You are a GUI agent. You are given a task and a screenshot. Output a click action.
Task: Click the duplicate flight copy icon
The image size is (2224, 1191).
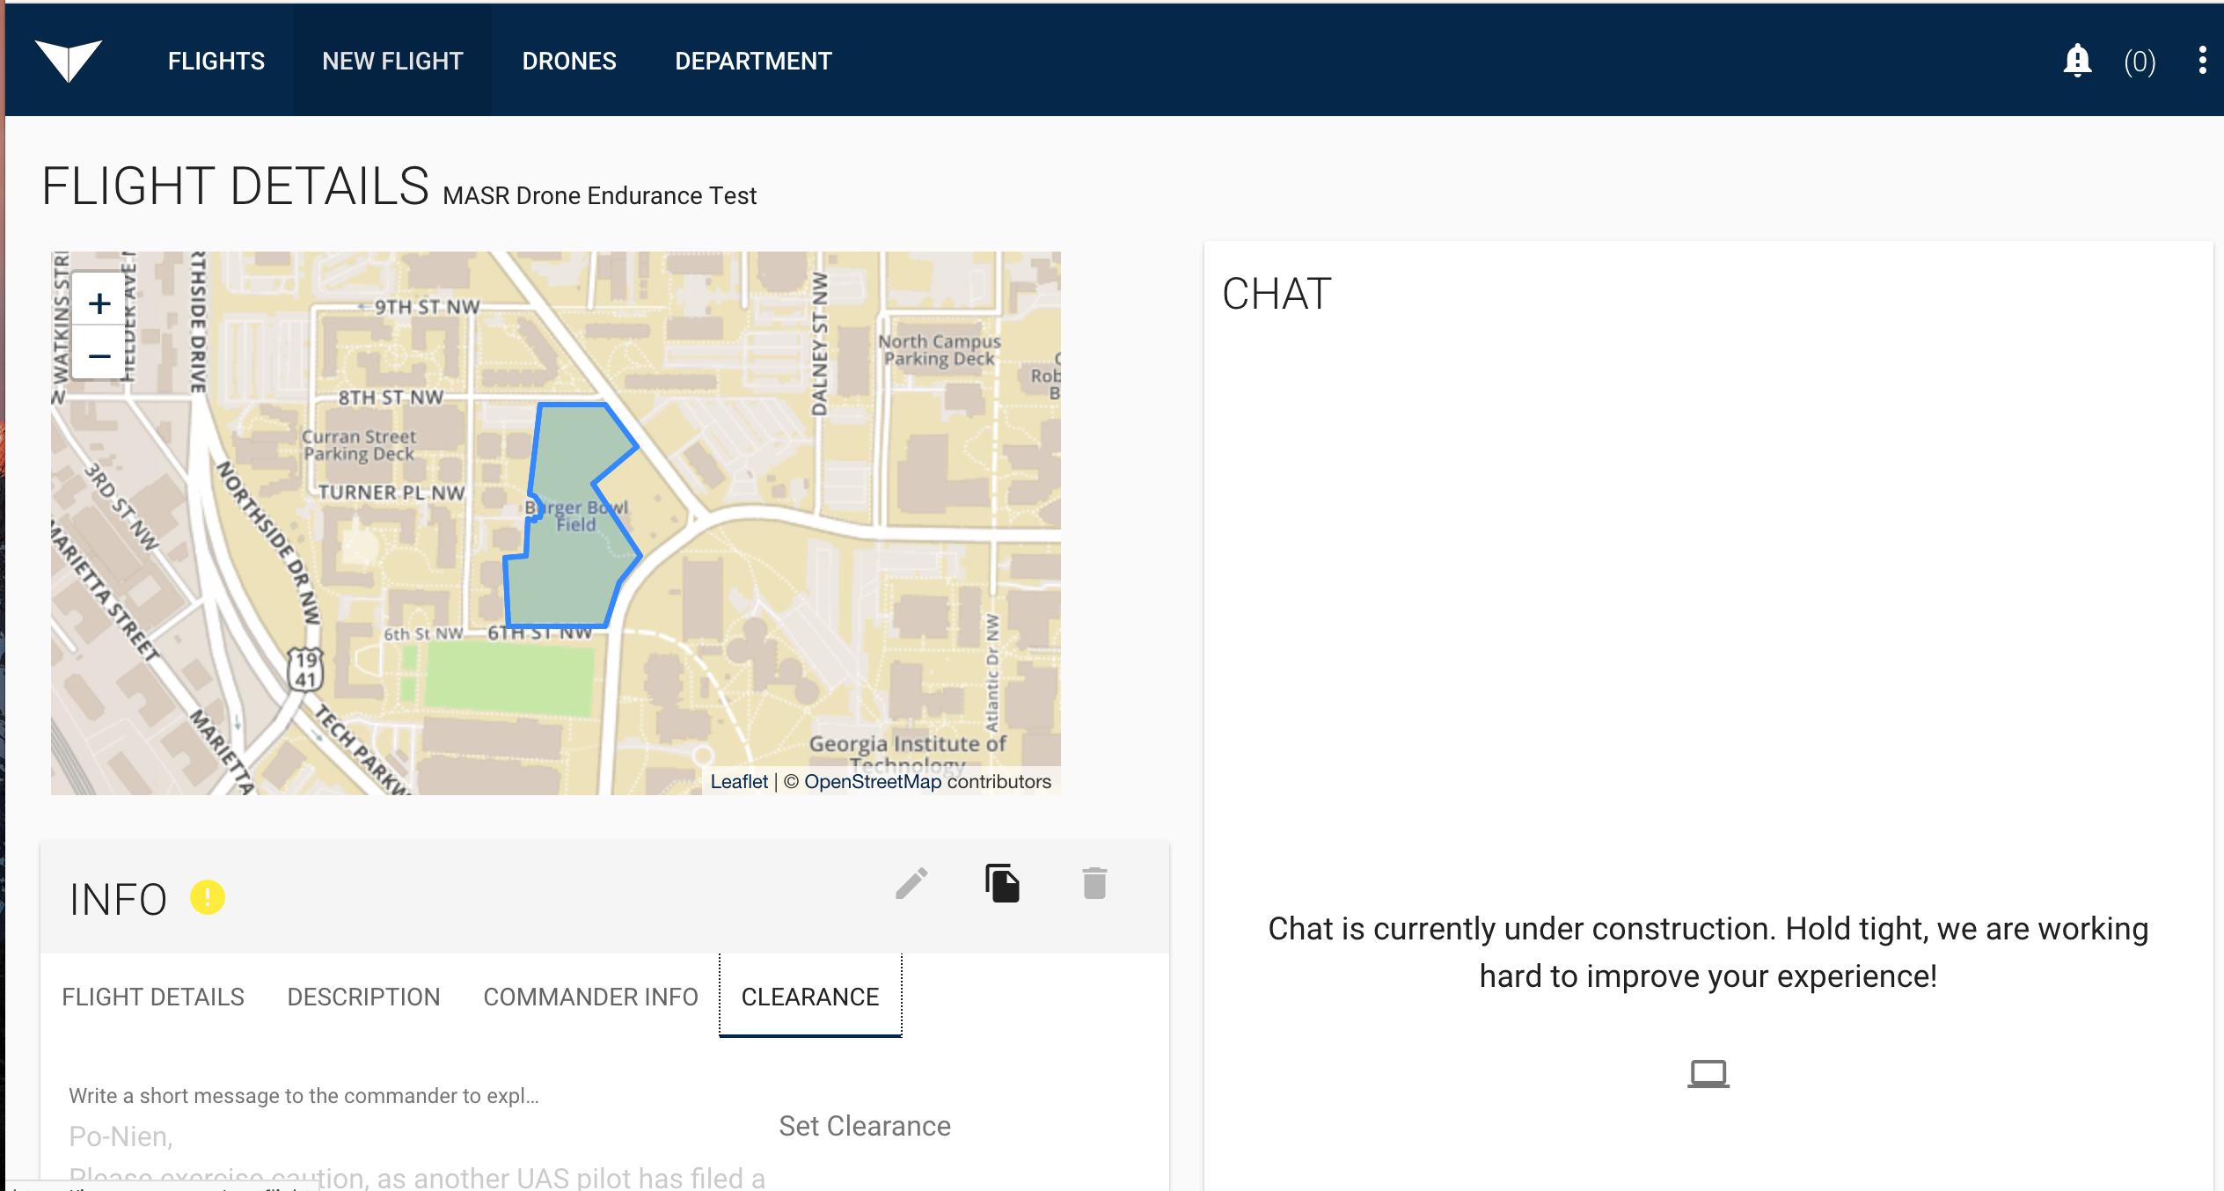(1002, 883)
